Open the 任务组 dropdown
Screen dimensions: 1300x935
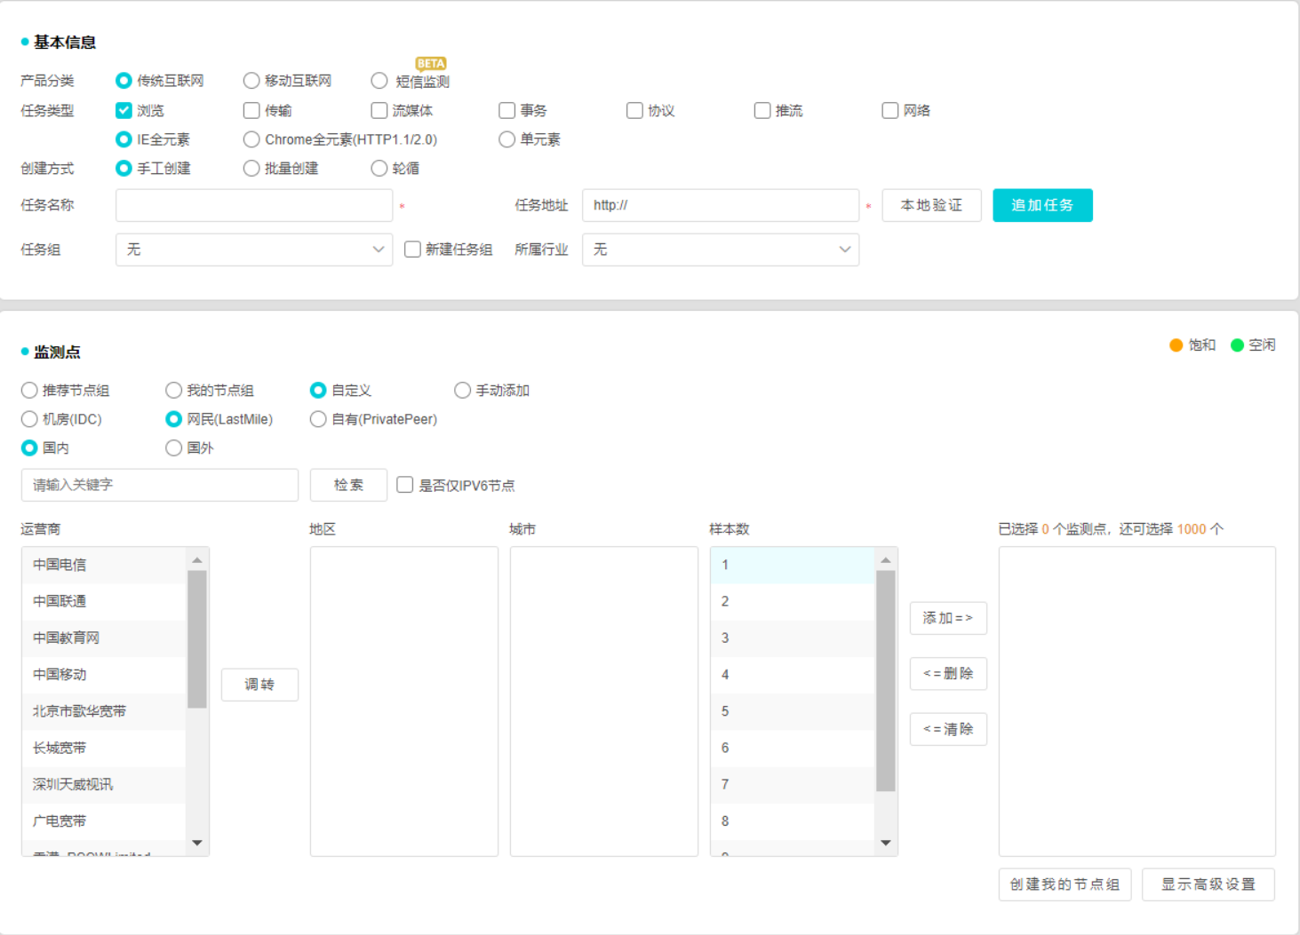pos(253,250)
